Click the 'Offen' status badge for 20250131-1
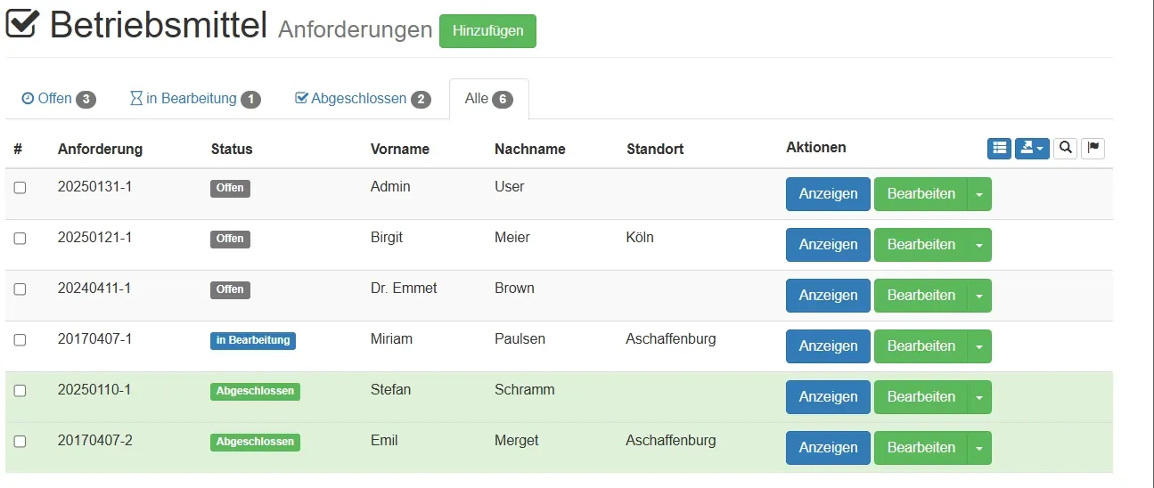 pos(230,188)
